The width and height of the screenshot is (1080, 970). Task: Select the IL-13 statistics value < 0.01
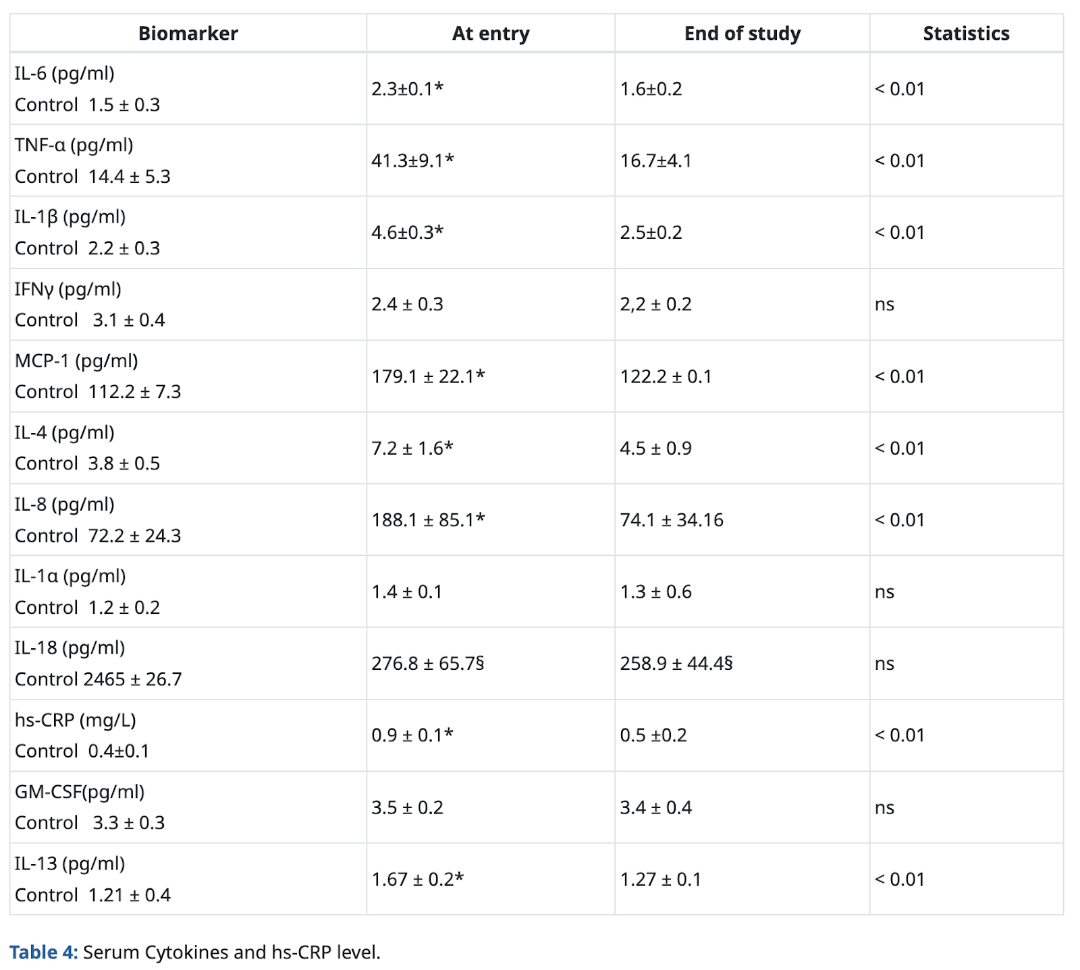tap(900, 880)
